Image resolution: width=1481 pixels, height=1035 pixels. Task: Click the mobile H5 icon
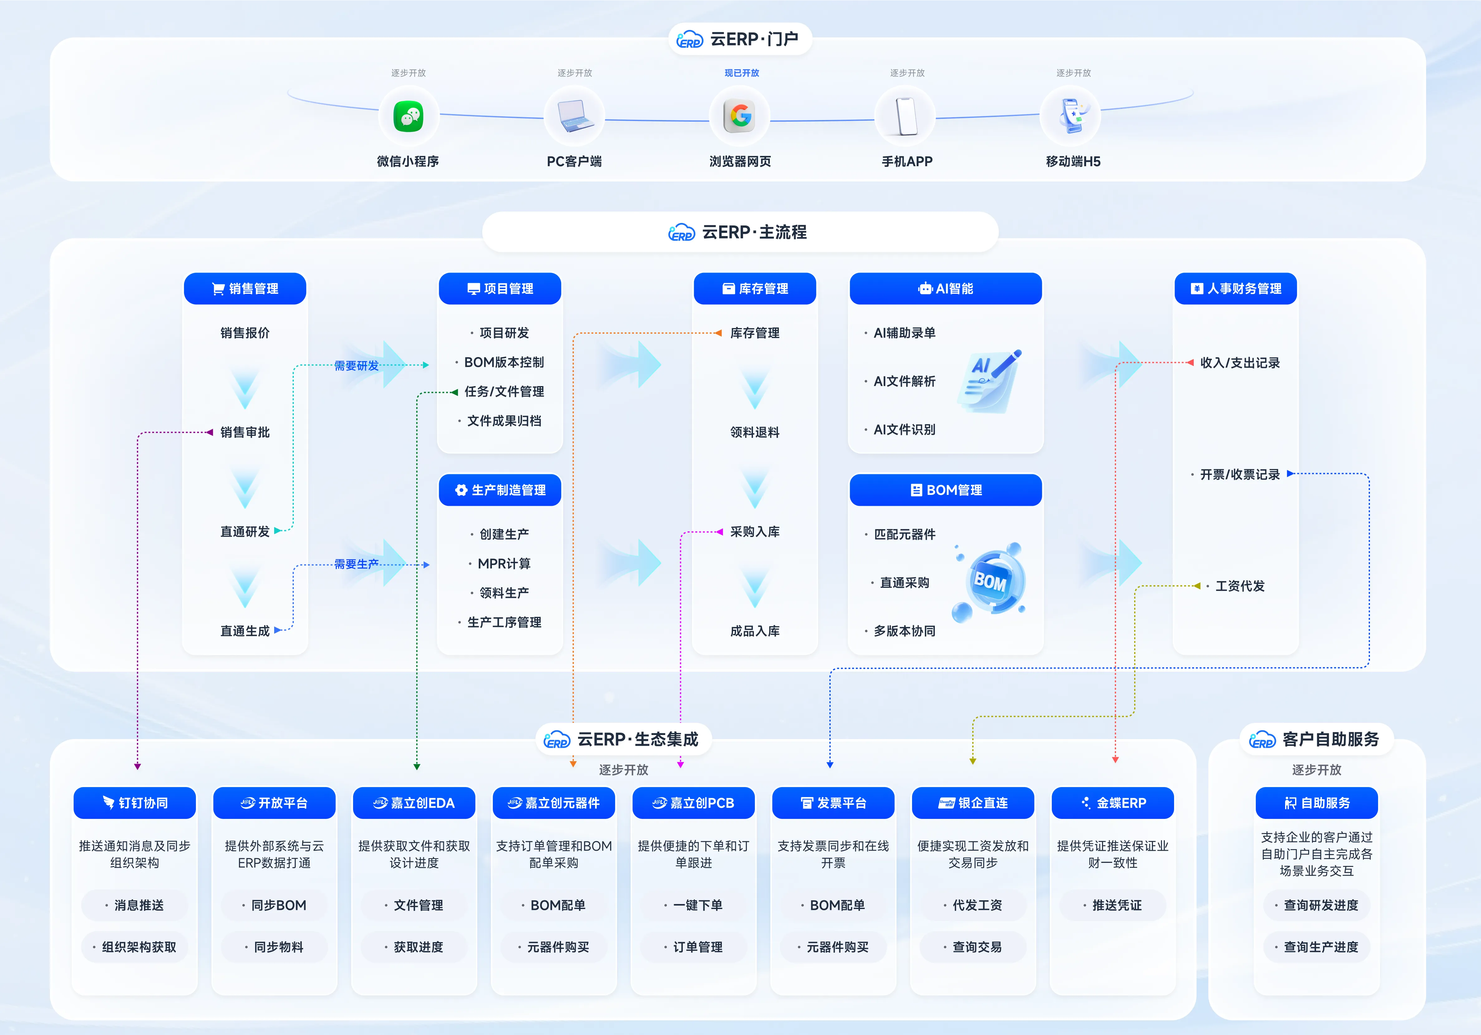pos(1072,117)
